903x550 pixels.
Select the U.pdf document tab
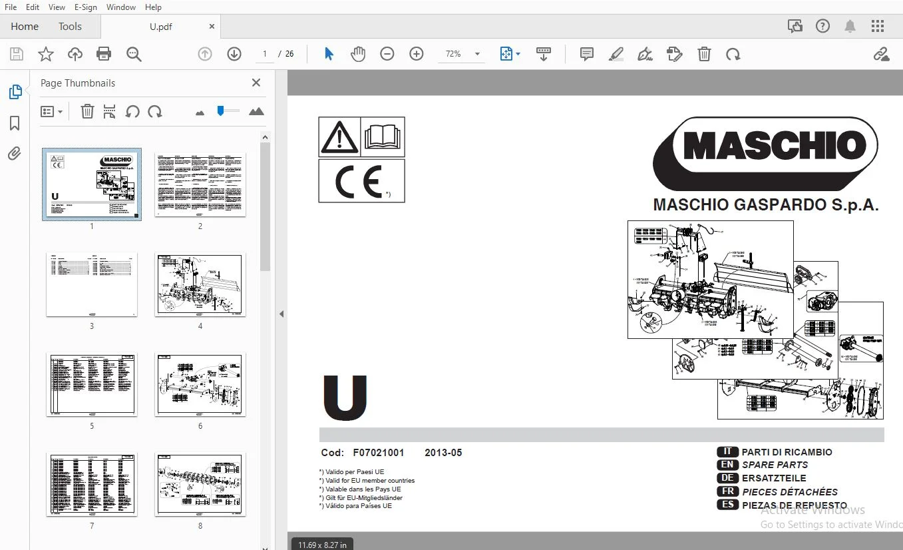click(x=160, y=27)
